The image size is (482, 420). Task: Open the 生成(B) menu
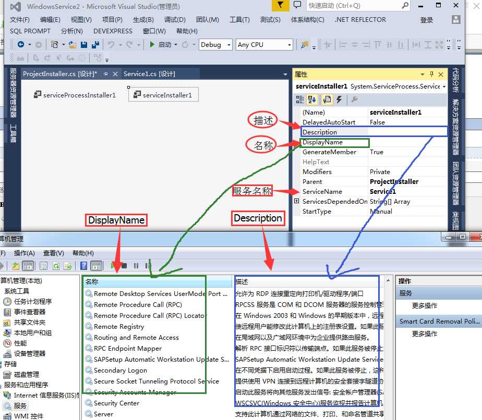[143, 20]
